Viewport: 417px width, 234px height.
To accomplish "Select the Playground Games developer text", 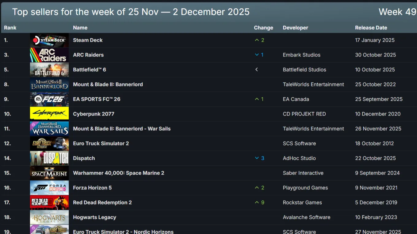I will coord(305,188).
